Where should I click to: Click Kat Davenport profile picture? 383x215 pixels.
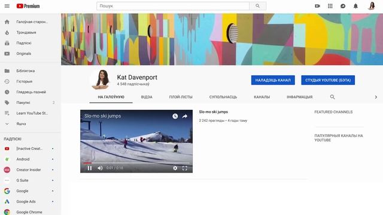(x=101, y=79)
